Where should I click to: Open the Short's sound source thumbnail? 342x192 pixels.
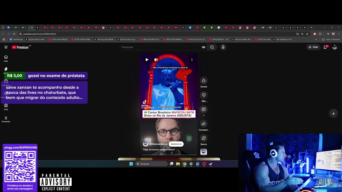point(204,152)
